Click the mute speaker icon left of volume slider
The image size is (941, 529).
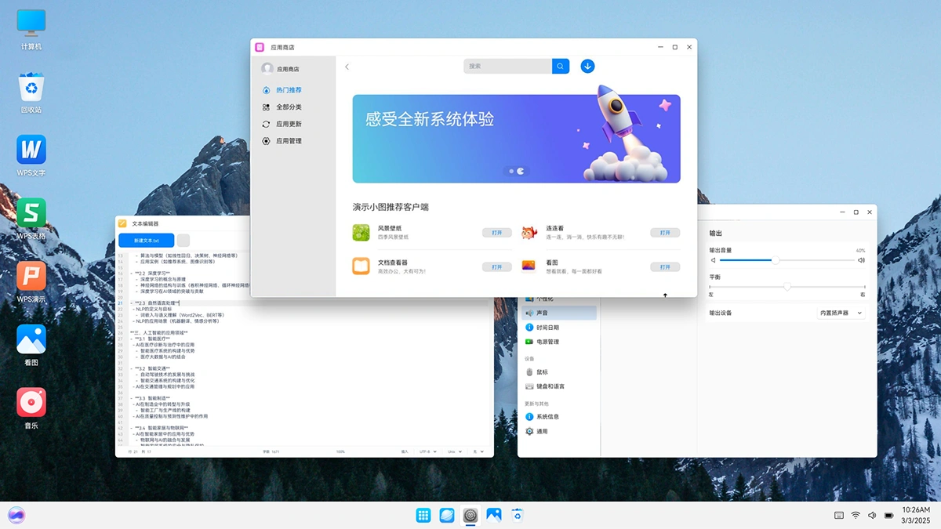tap(714, 259)
